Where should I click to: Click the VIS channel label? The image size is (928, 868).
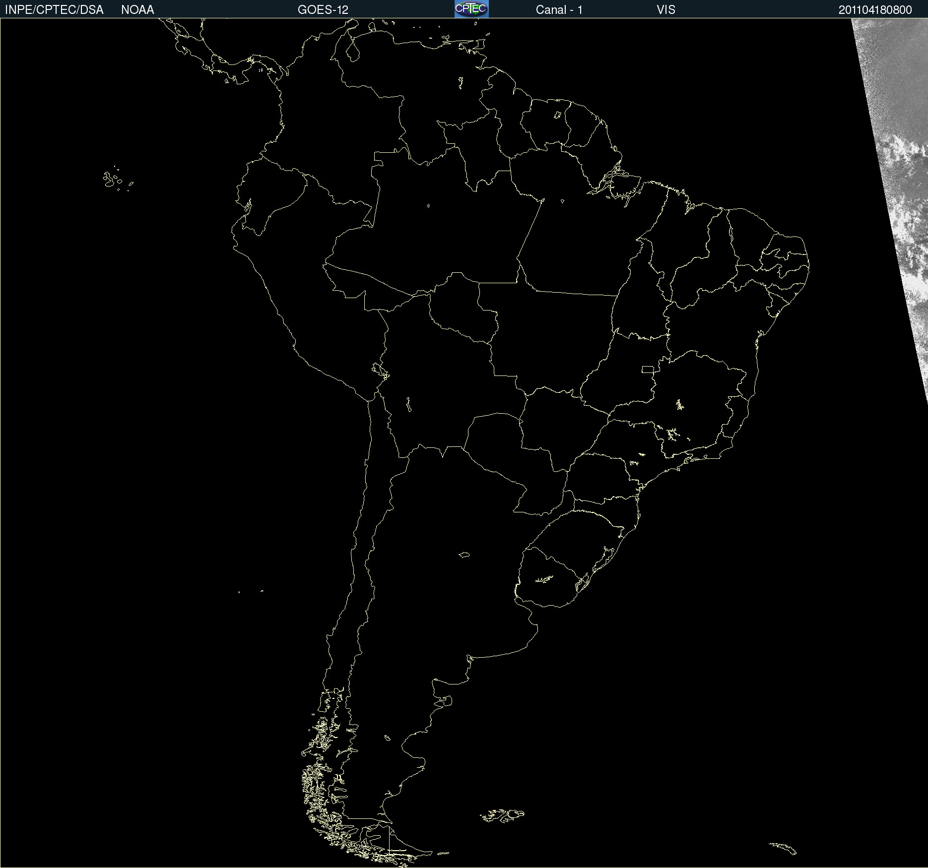pos(666,10)
